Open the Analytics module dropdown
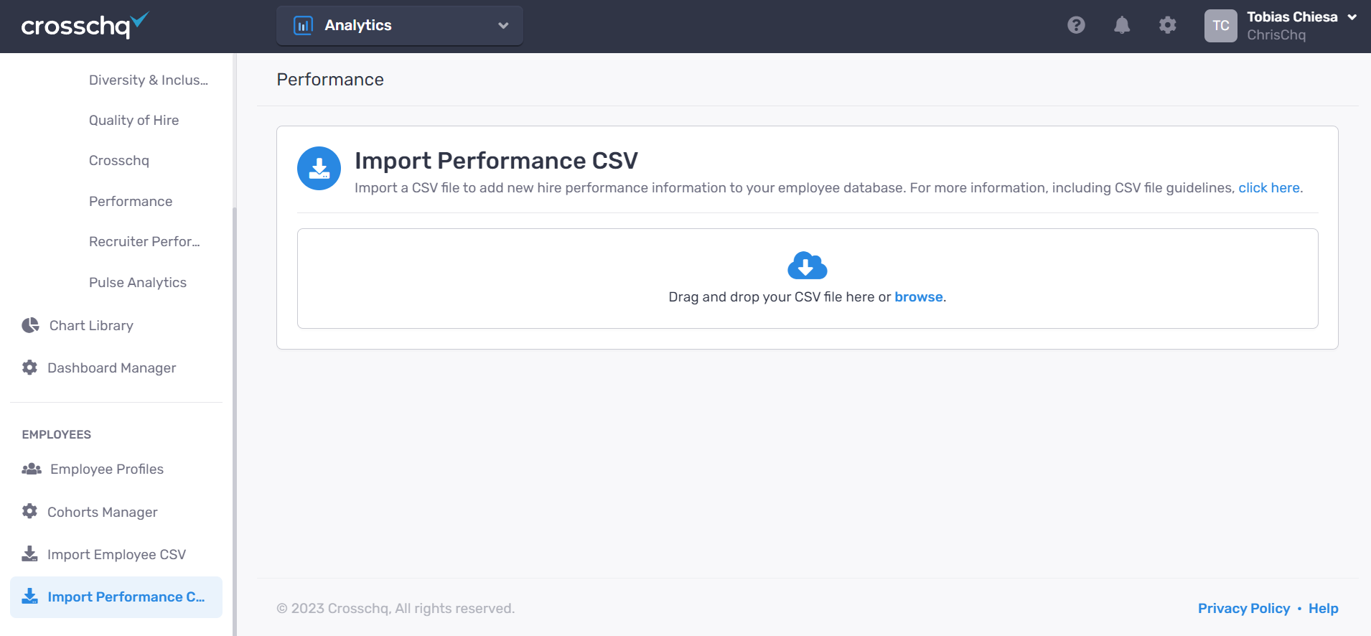This screenshot has width=1371, height=636. coord(400,26)
